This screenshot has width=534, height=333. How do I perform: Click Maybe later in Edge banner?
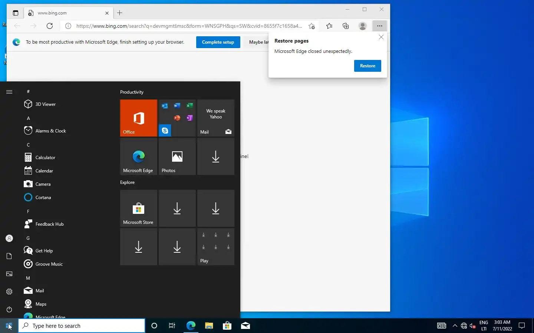point(257,42)
